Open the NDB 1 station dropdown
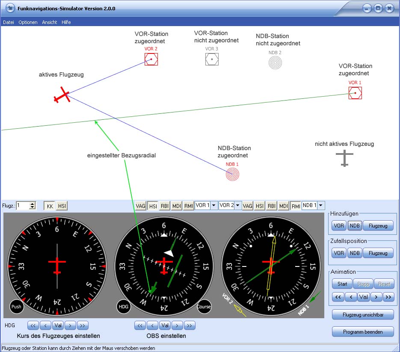The width and height of the screenshot is (400, 352). tap(321, 205)
